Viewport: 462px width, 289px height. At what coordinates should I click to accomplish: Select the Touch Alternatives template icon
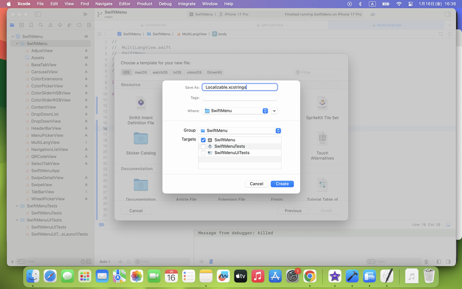click(322, 139)
